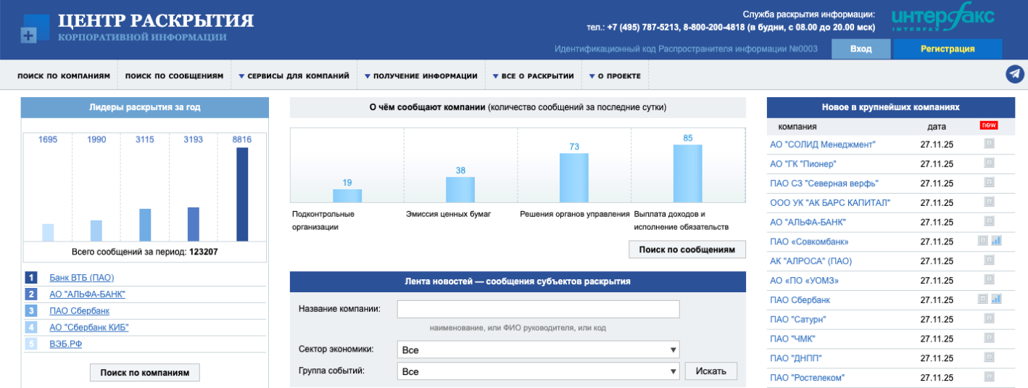Image resolution: width=1028 pixels, height=388 pixels.
Task: Open document icon for ПАО "Ростелеком"
Action: (x=989, y=376)
